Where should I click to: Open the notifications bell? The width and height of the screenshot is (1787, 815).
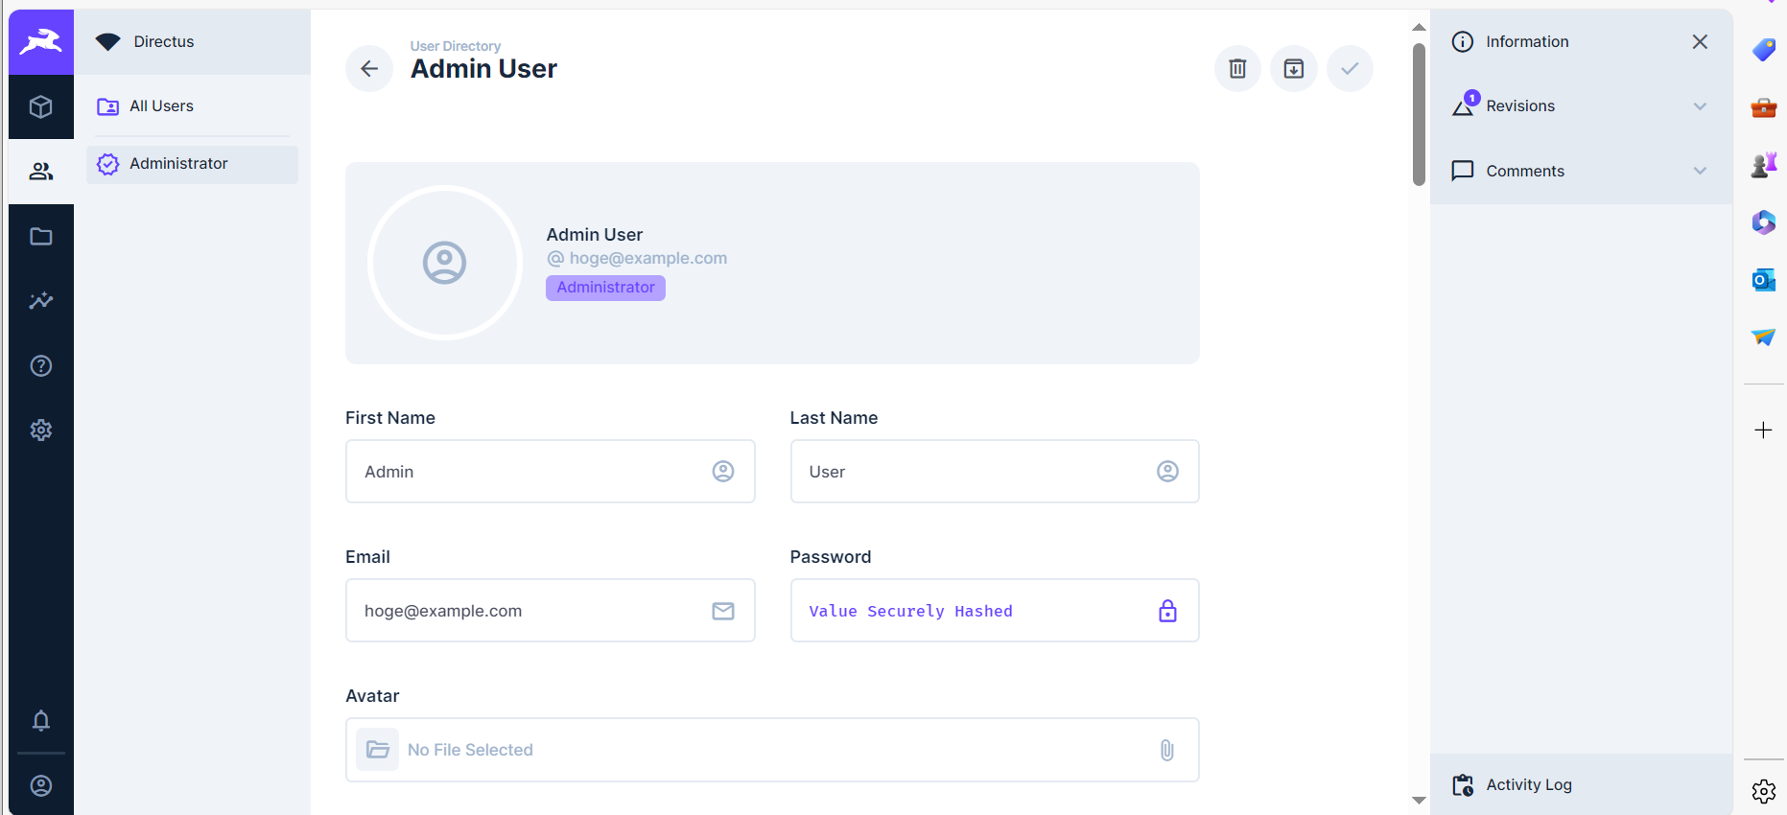(x=41, y=720)
